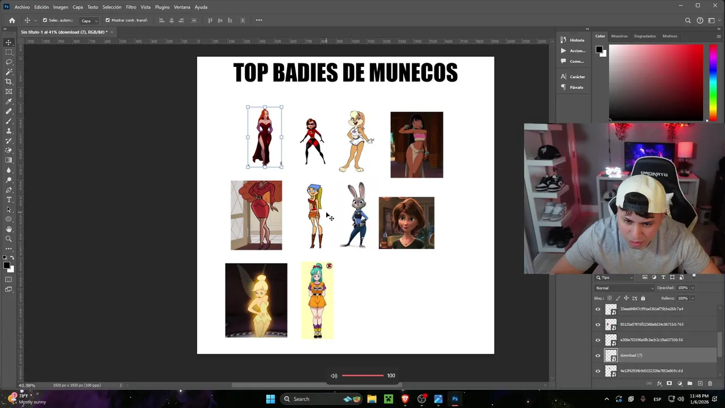Open the Filtro menu

[x=131, y=7]
